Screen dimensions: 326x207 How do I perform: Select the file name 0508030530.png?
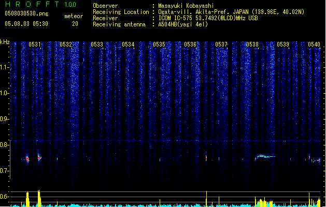coord(26,13)
